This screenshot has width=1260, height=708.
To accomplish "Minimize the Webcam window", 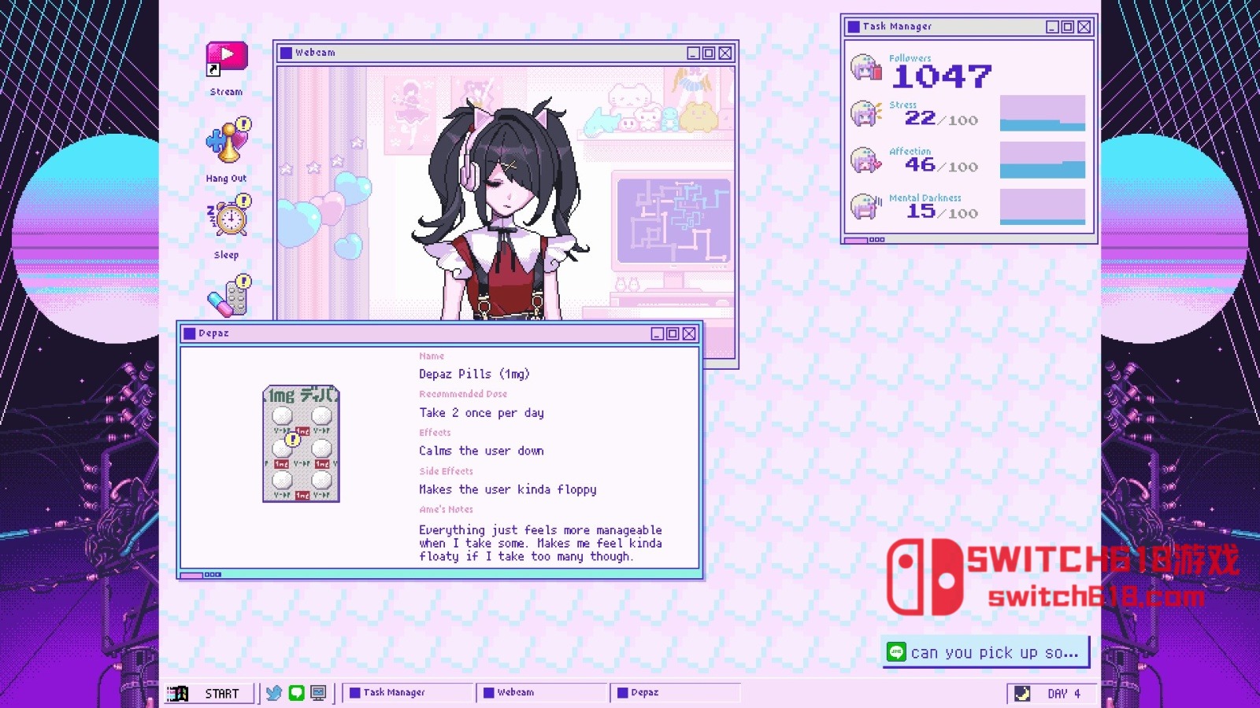I will pos(693,53).
